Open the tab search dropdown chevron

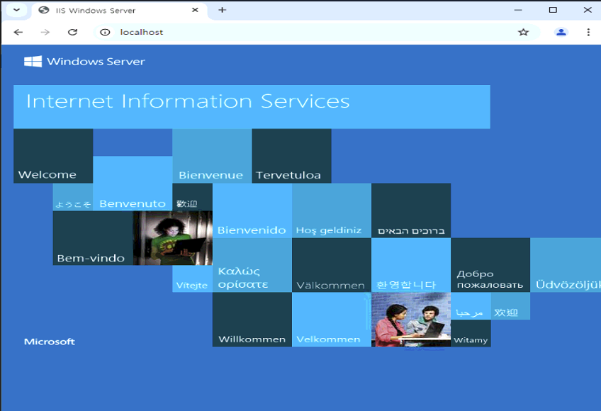tap(16, 10)
